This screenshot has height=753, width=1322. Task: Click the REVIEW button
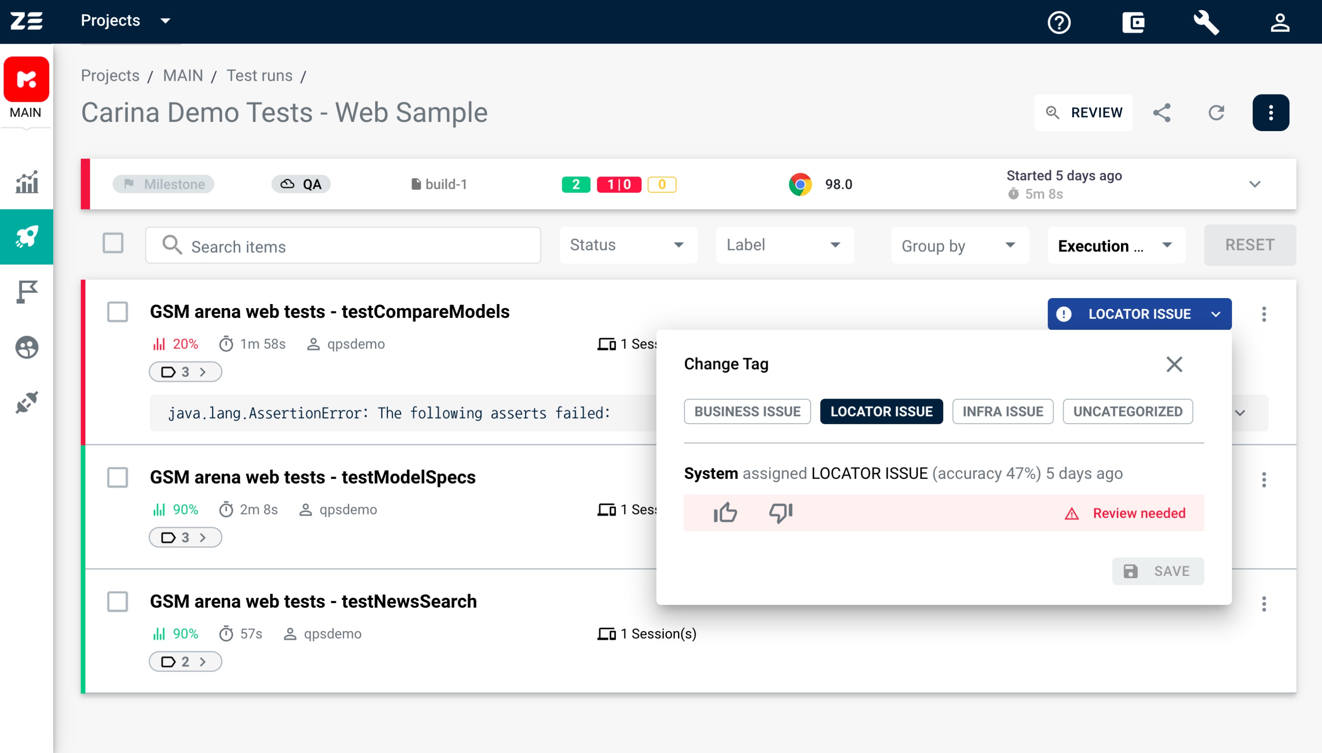pyautogui.click(x=1083, y=112)
